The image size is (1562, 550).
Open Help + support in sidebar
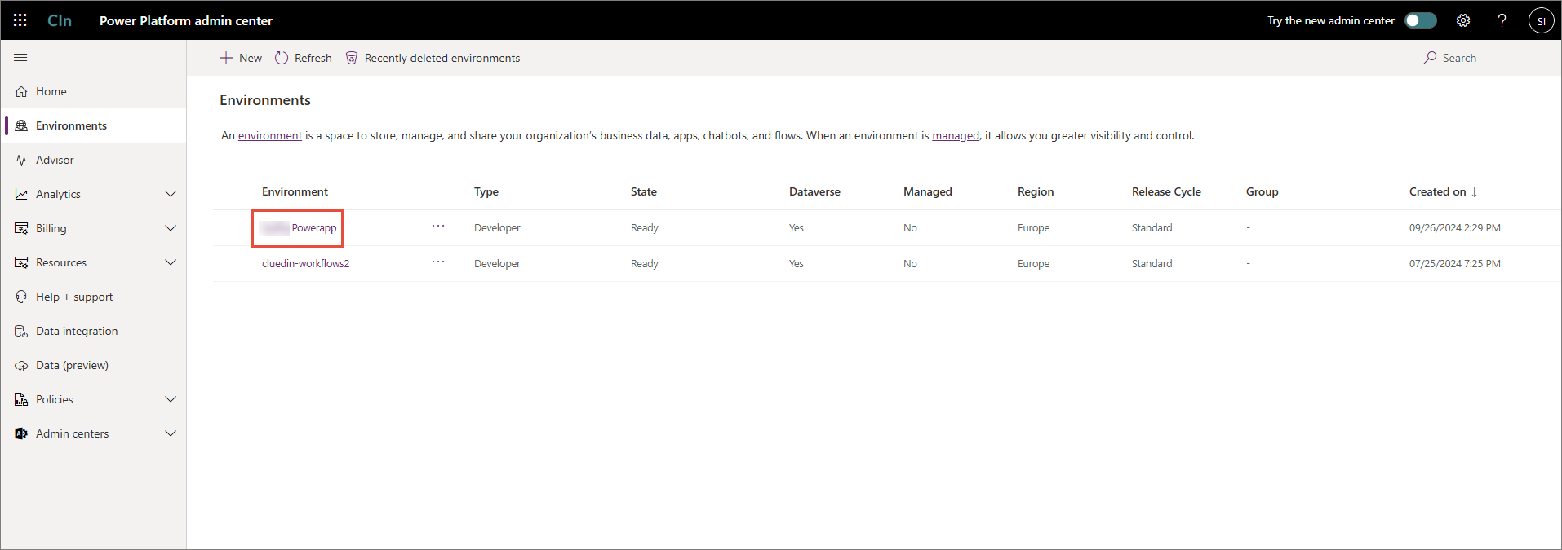coord(93,297)
